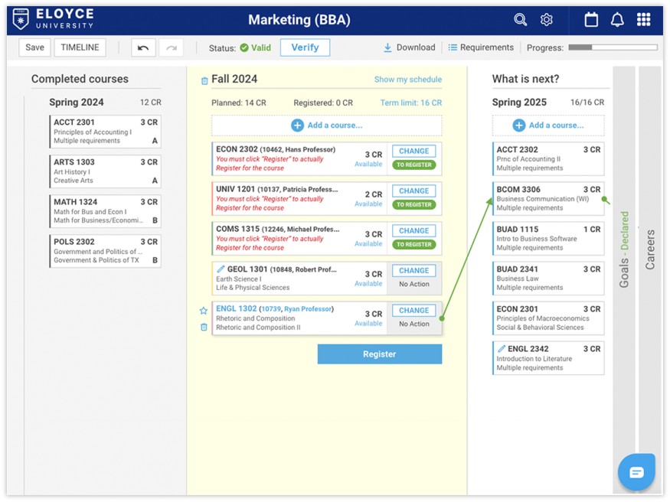This screenshot has width=670, height=502.
Task: Click the notifications bell icon
Action: pos(617,20)
